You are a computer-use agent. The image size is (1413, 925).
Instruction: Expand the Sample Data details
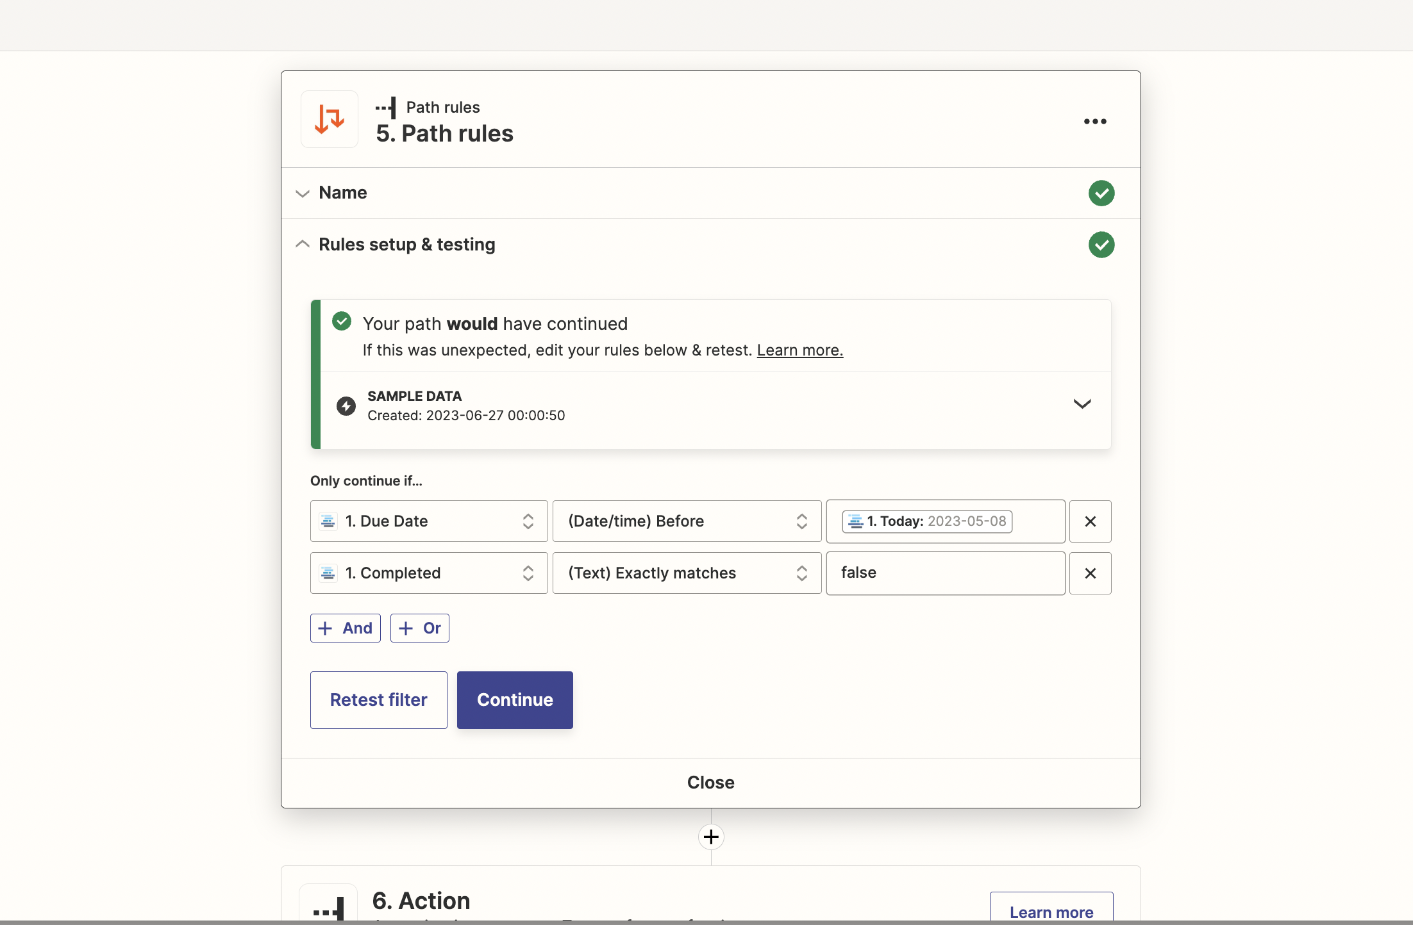click(1082, 404)
